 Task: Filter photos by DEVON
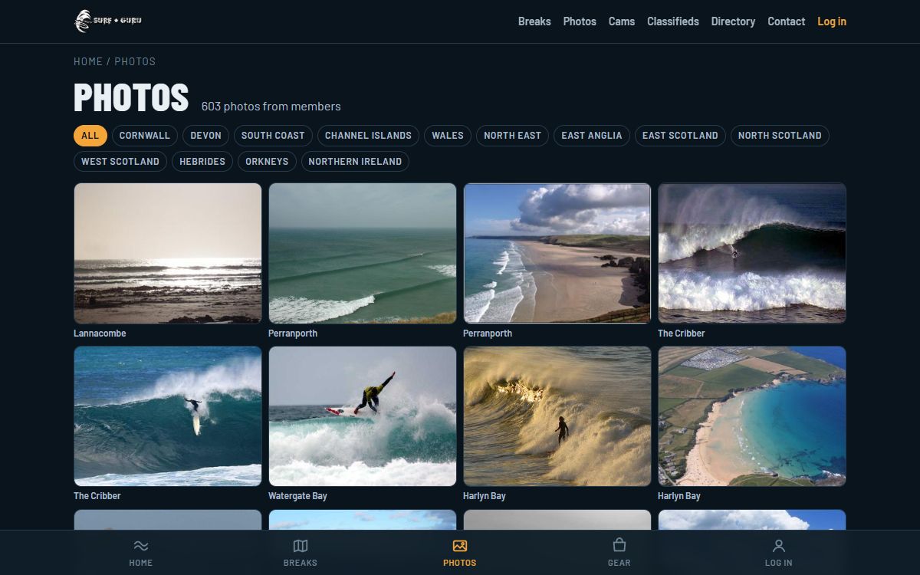click(205, 136)
